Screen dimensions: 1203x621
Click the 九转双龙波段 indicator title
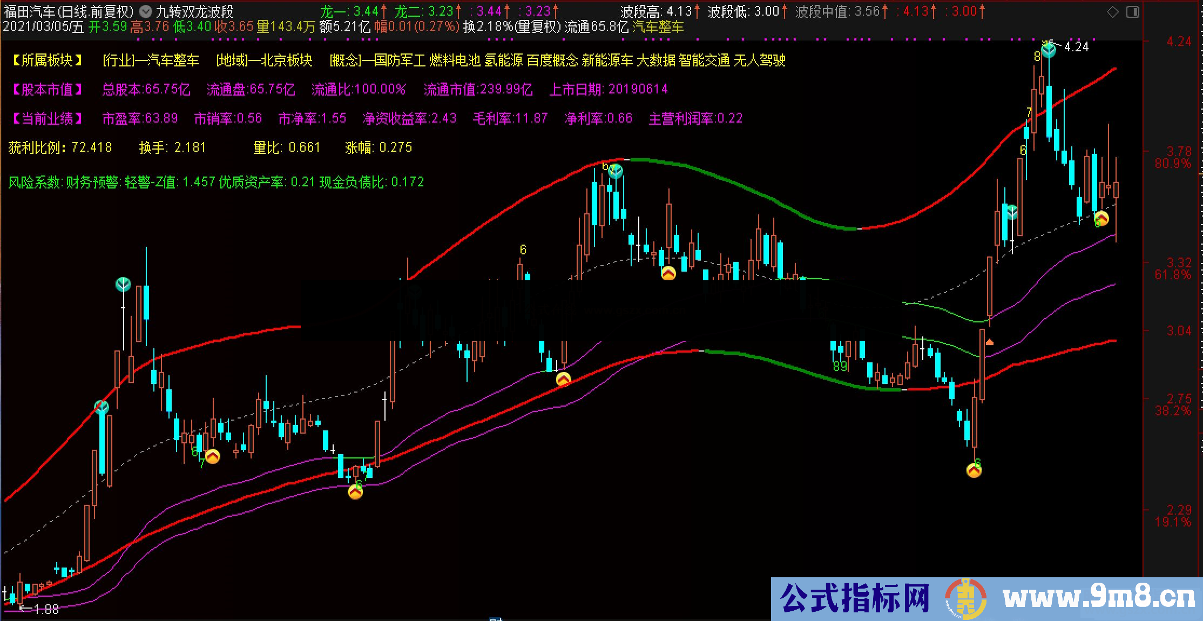click(194, 11)
